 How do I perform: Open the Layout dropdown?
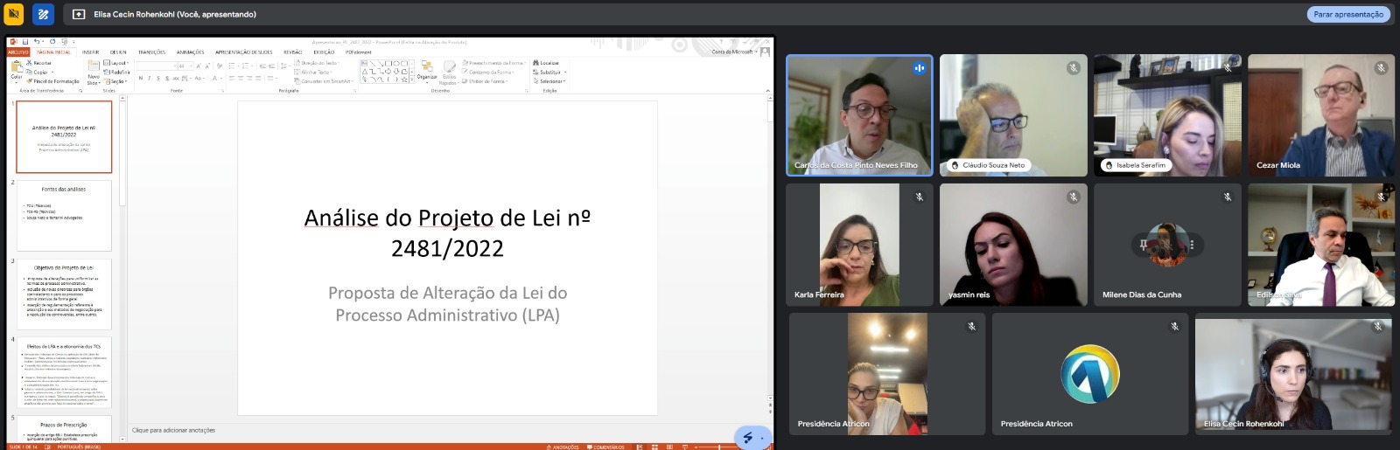116,63
